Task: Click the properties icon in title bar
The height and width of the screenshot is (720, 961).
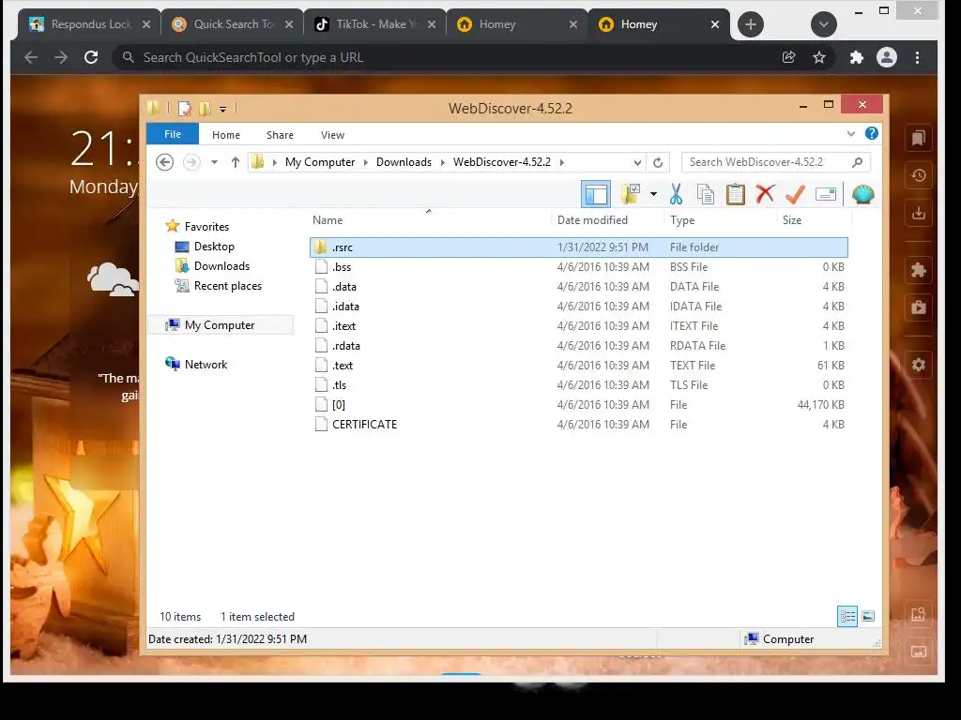Action: pyautogui.click(x=185, y=109)
